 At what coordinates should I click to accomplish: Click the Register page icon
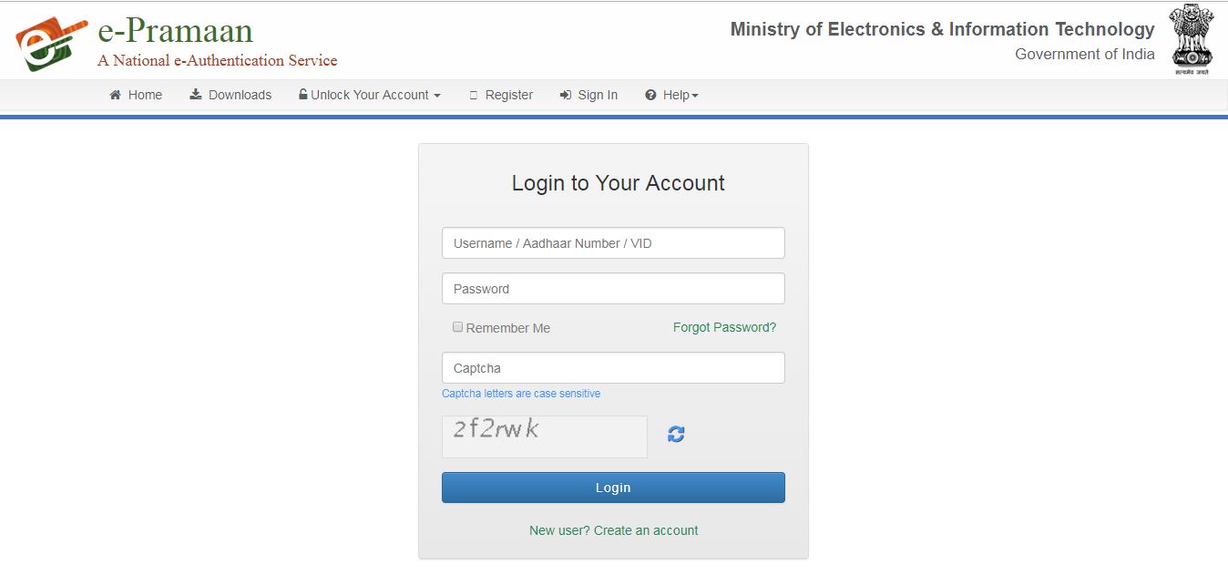tap(473, 95)
